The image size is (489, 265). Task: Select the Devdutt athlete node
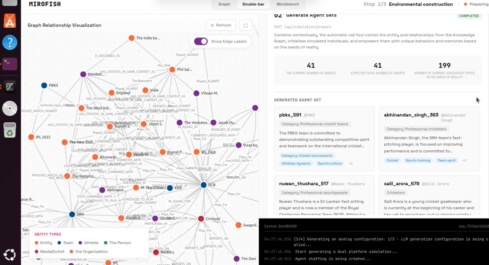83,74
